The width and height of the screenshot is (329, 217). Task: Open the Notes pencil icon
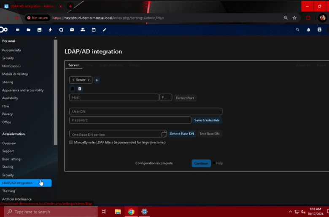105,30
